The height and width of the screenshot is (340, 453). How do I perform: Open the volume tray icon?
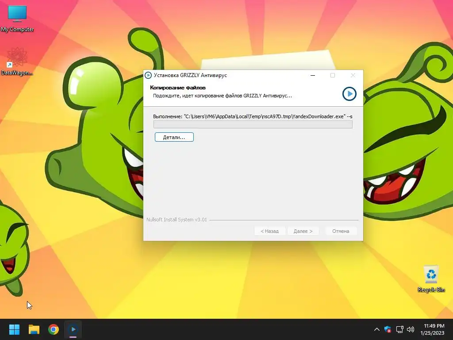(410, 329)
